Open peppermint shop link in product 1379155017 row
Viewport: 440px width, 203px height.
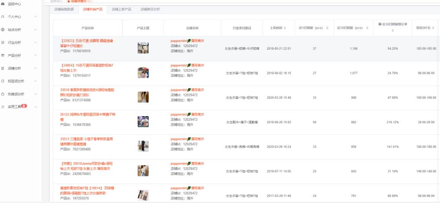[187, 66]
